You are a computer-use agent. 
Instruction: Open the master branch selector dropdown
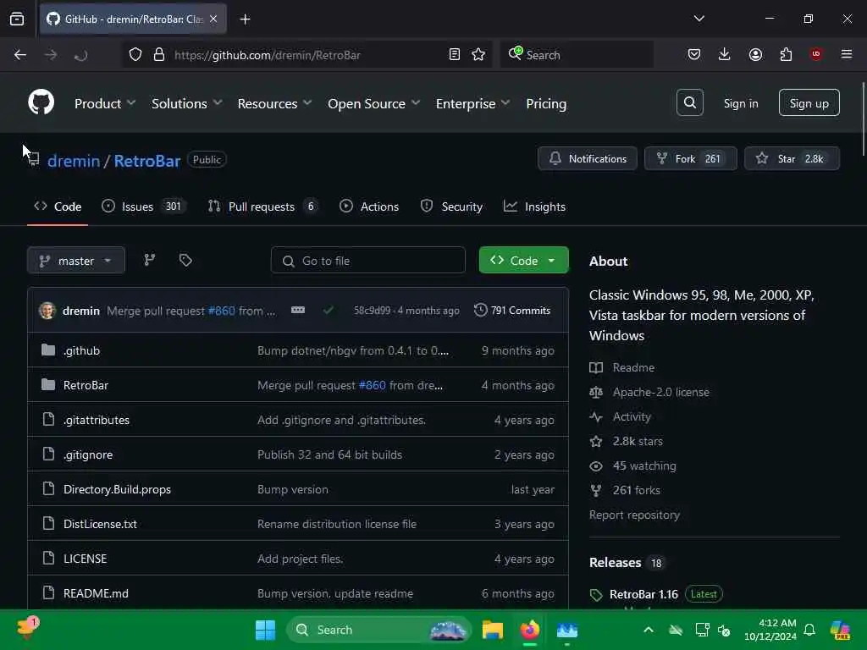[75, 261]
